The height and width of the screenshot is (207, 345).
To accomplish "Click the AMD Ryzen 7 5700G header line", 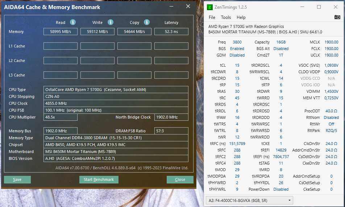I will (x=246, y=26).
